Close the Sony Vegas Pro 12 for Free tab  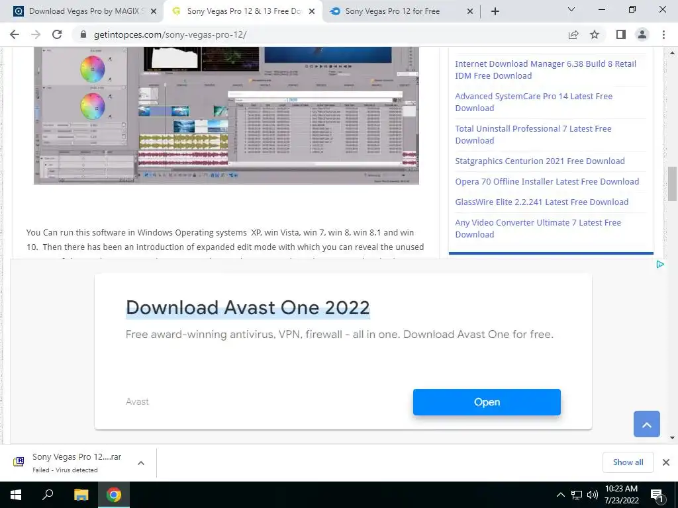(470, 12)
